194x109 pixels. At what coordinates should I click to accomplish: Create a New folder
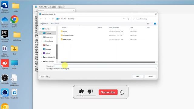(55, 24)
